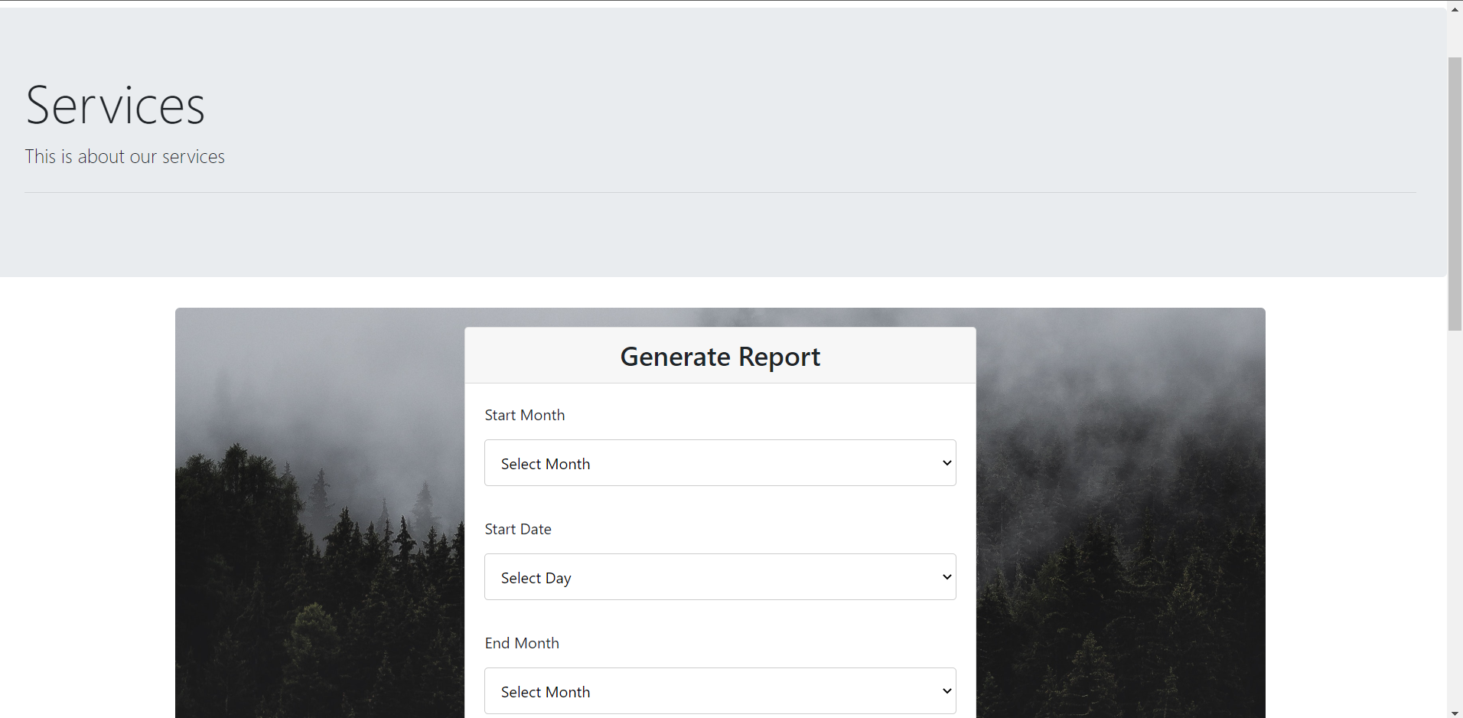Open the End Month dropdown
1463x718 pixels.
coord(720,690)
